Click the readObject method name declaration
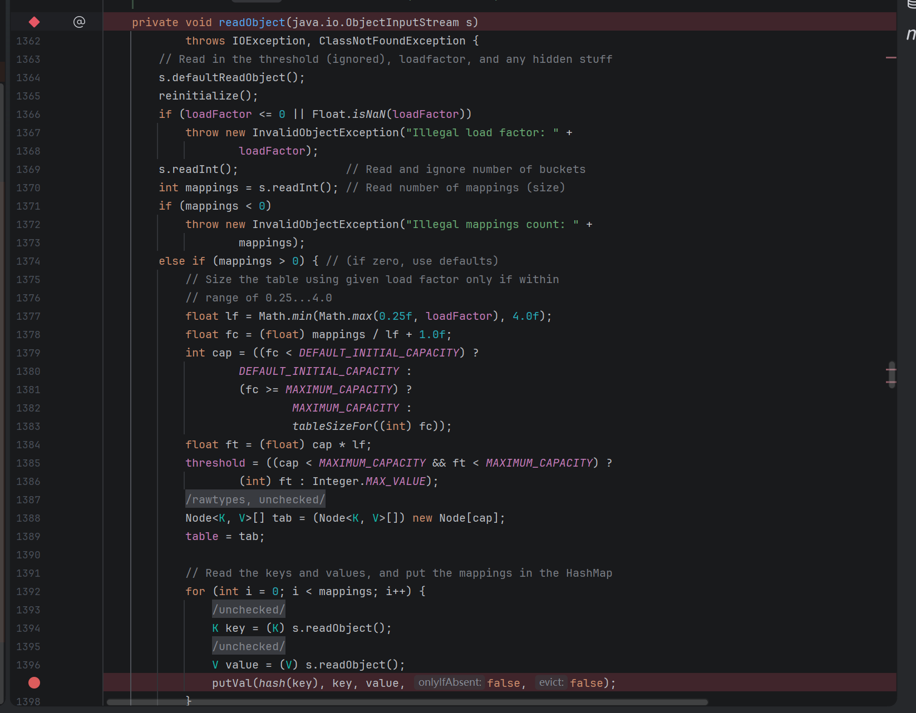 tap(252, 22)
